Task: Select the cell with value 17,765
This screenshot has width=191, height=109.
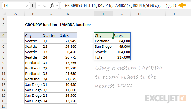Action: point(68,63)
